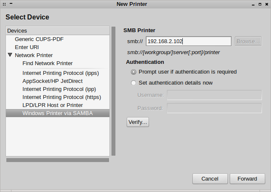The width and height of the screenshot is (271, 192).
Task: Select AppSocket/HP JetDirect option
Action: coord(53,81)
